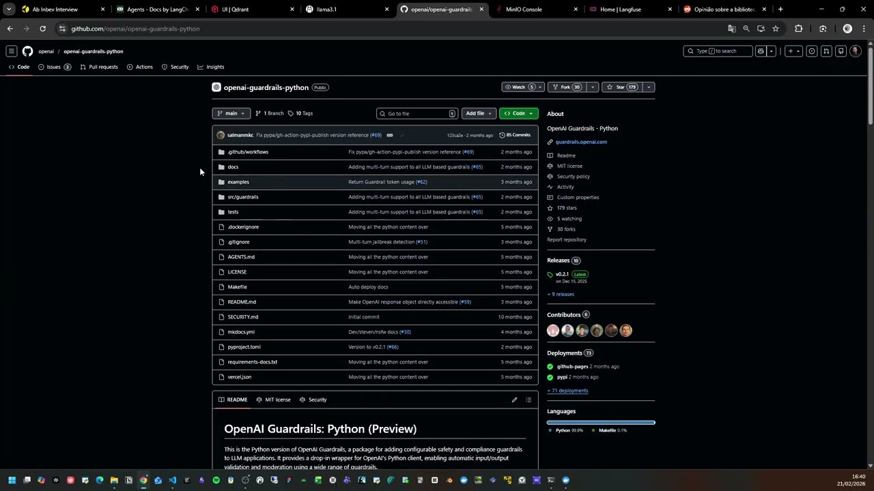The width and height of the screenshot is (874, 491).
Task: Open the src/guardrails folder
Action: click(243, 197)
